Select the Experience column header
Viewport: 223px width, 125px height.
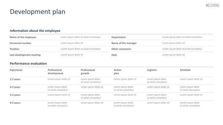(x=16, y=70)
